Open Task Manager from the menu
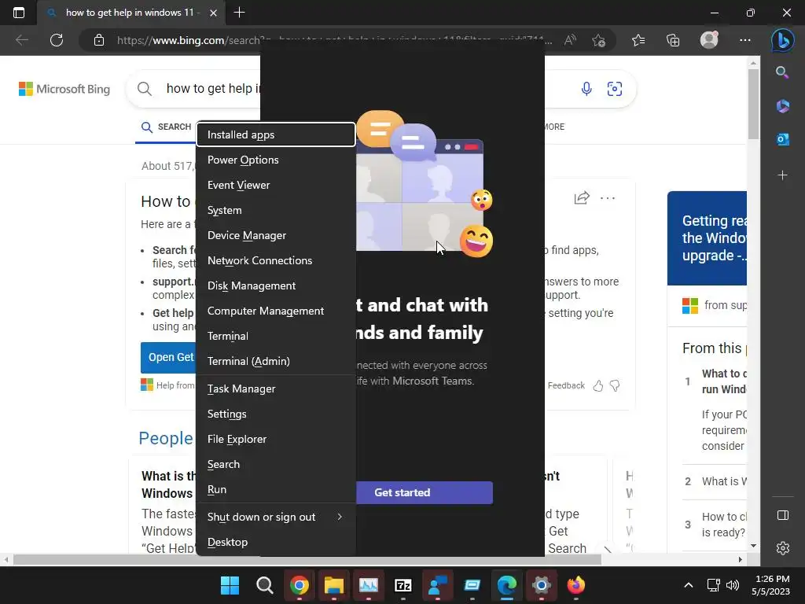This screenshot has height=604, width=805. point(276,389)
